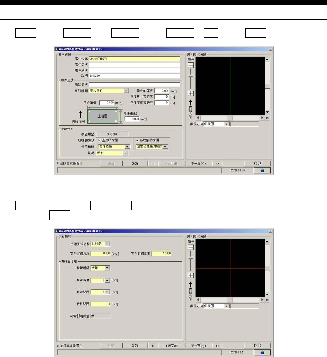Image resolution: width=327 pixels, height=357 pixels.
Task: Click zoom-out minus icon in upper window
Action: [191, 65]
